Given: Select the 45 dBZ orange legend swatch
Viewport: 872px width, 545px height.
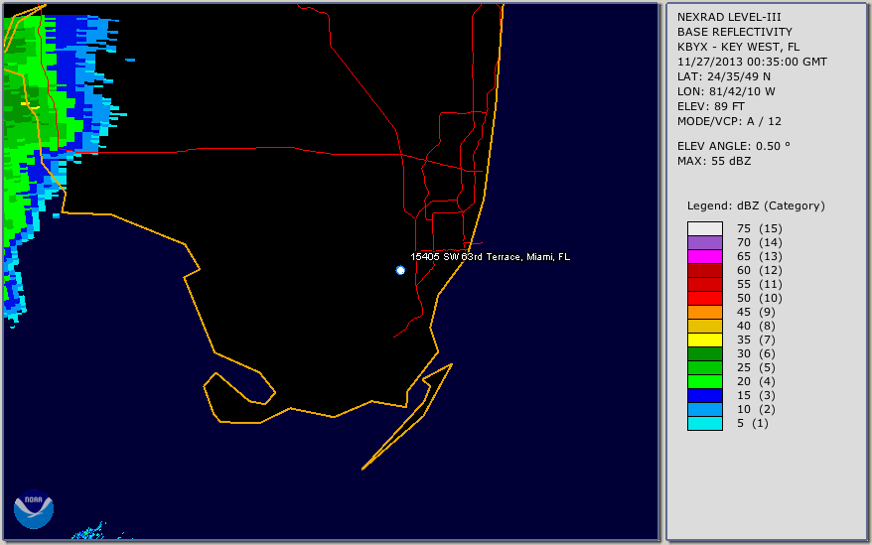Looking at the screenshot, I should [x=705, y=312].
